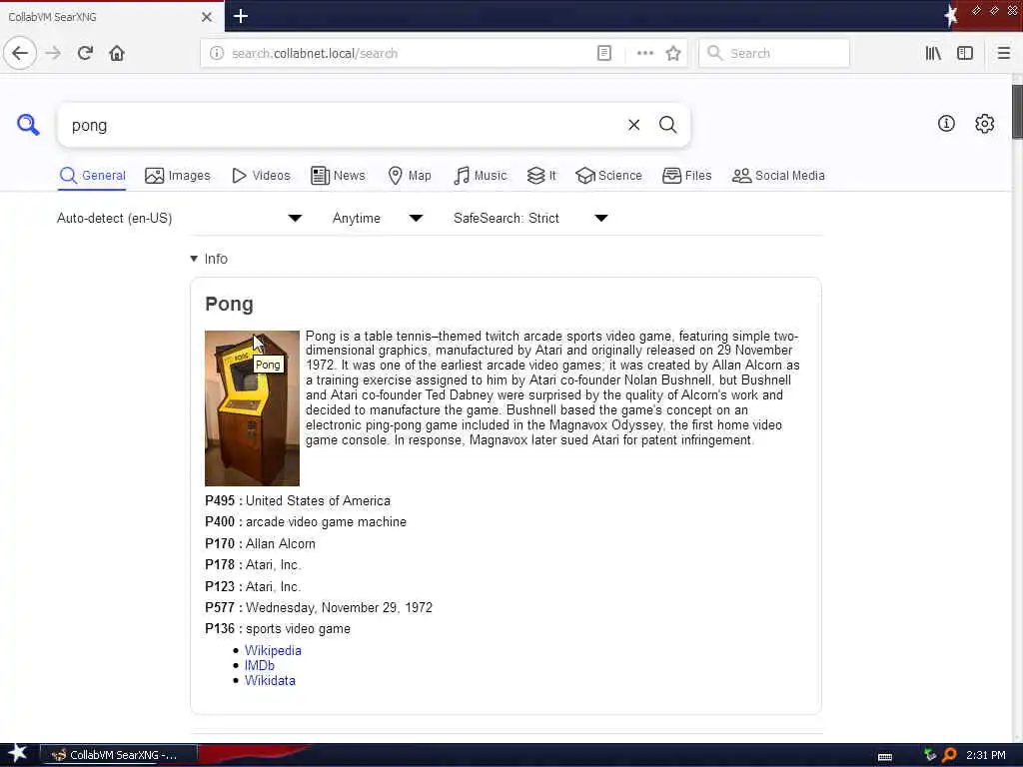Viewport: 1023px width, 767px height.
Task: Collapse the Info section
Action: pyautogui.click(x=209, y=259)
